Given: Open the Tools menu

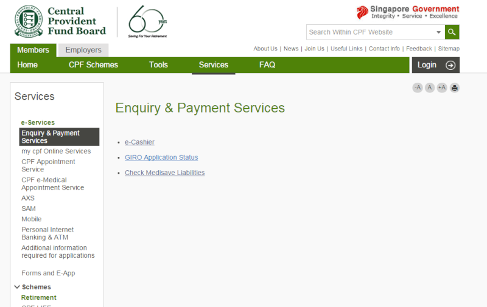Looking at the screenshot, I should click(x=158, y=65).
